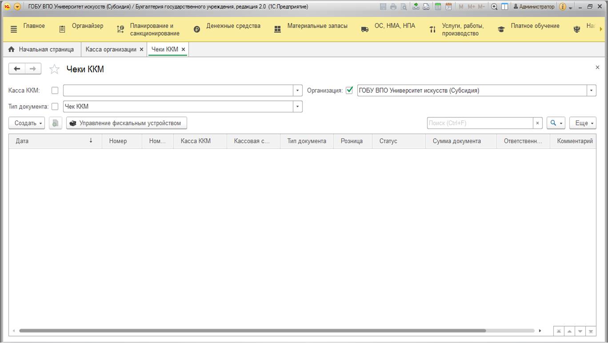Expand the Касса ККМ dropdown list
This screenshot has width=608, height=343.
(297, 91)
